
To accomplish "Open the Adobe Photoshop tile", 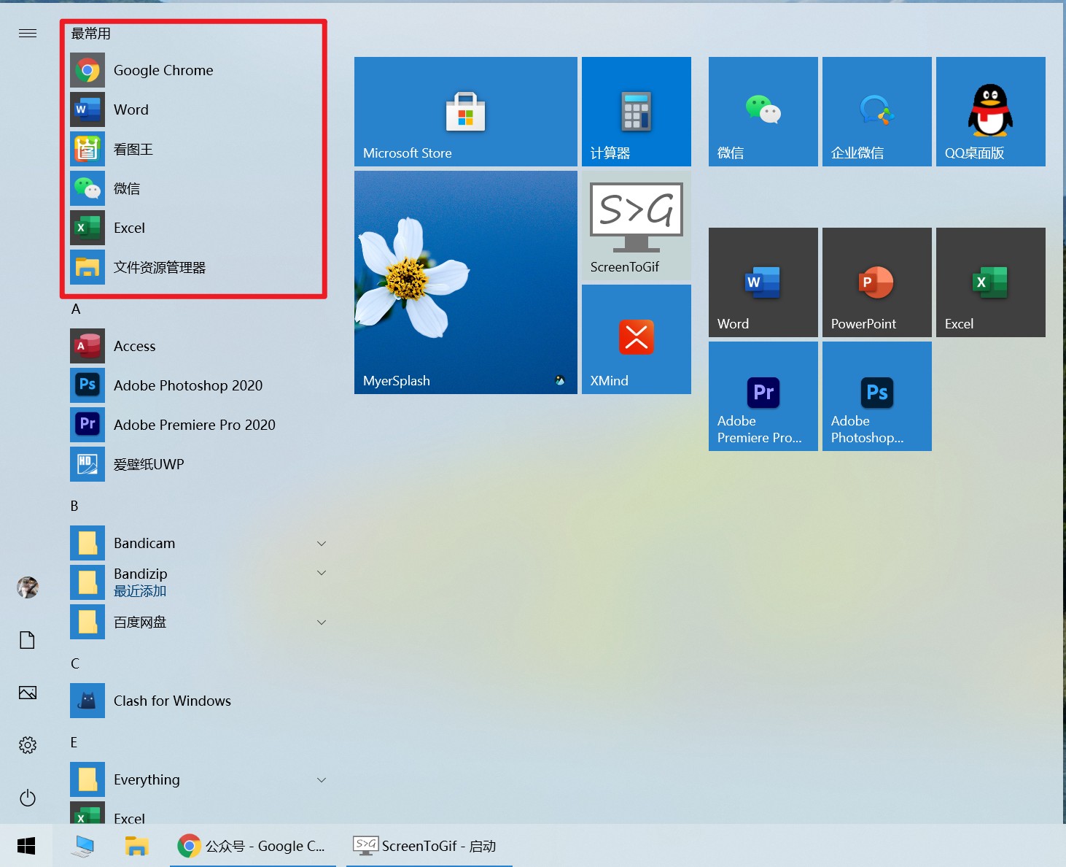I will coord(877,396).
